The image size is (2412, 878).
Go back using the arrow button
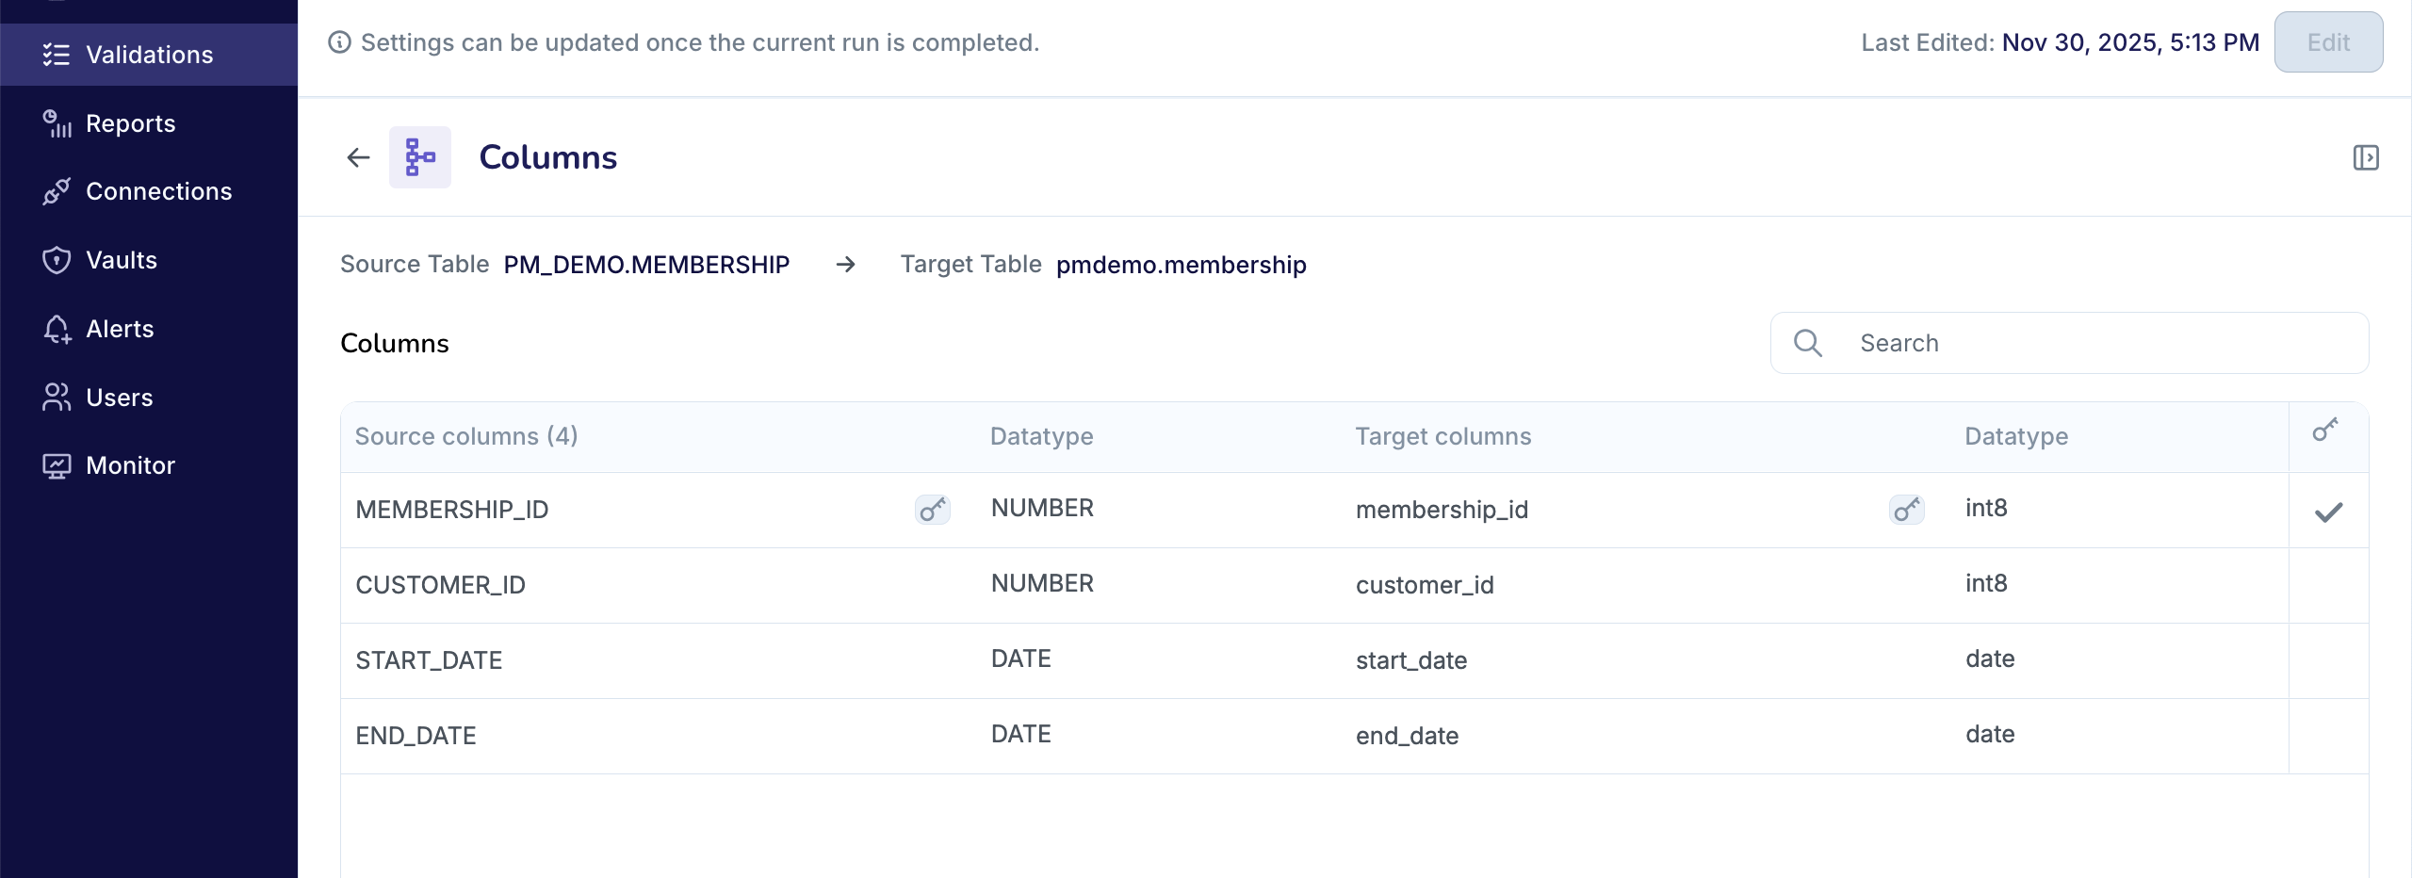click(x=357, y=156)
